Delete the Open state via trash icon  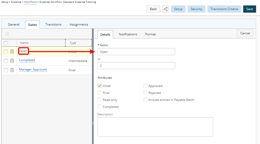tap(12, 51)
